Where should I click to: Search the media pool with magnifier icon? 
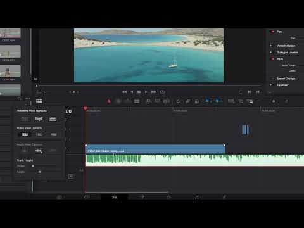click(x=19, y=98)
